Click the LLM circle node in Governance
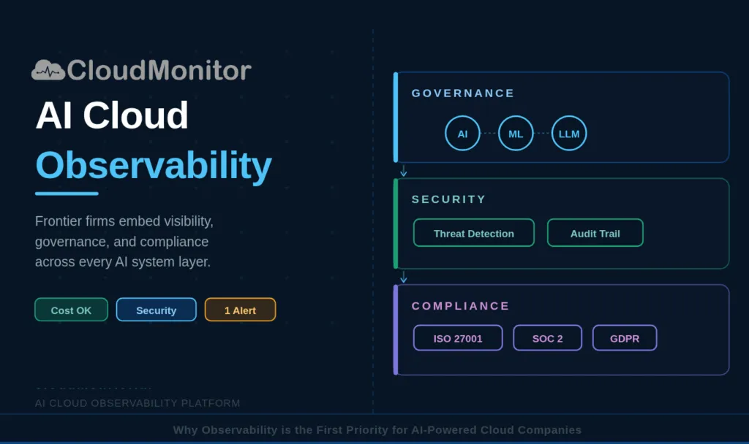The width and height of the screenshot is (749, 444). click(x=569, y=134)
